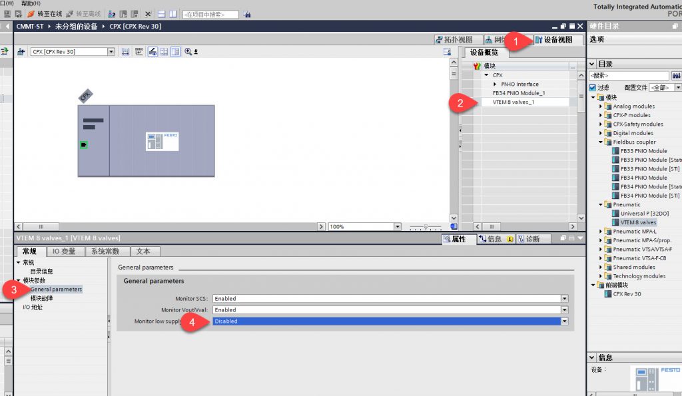The image size is (682, 396).
Task: Click the Go online (转至在线) button
Action: pyautogui.click(x=45, y=14)
